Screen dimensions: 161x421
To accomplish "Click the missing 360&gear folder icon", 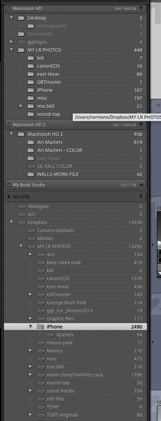I will tap(21, 206).
